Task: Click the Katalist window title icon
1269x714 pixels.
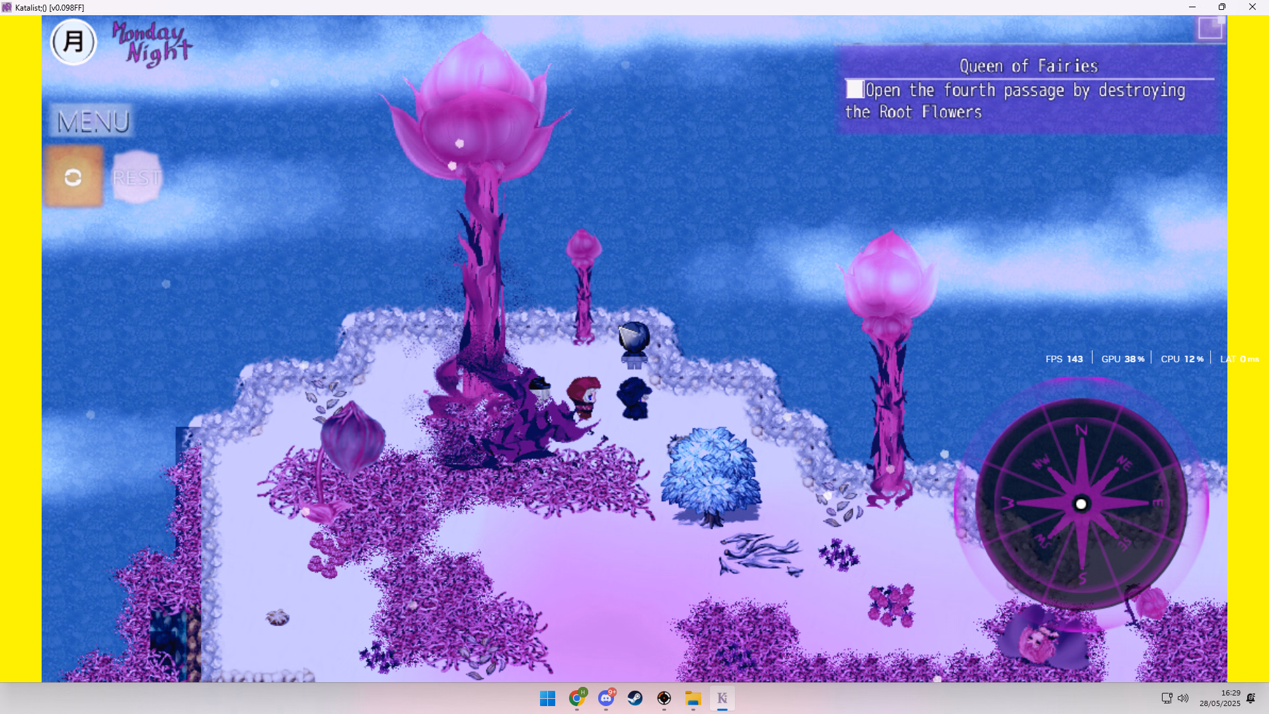Action: [7, 7]
